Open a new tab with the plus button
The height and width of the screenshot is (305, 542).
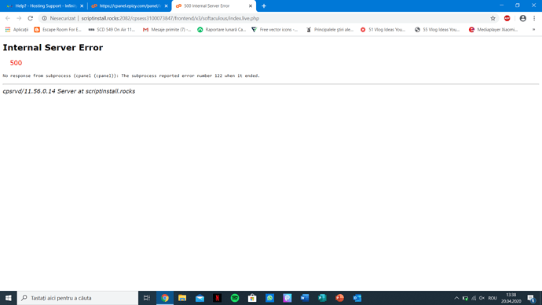point(264,6)
